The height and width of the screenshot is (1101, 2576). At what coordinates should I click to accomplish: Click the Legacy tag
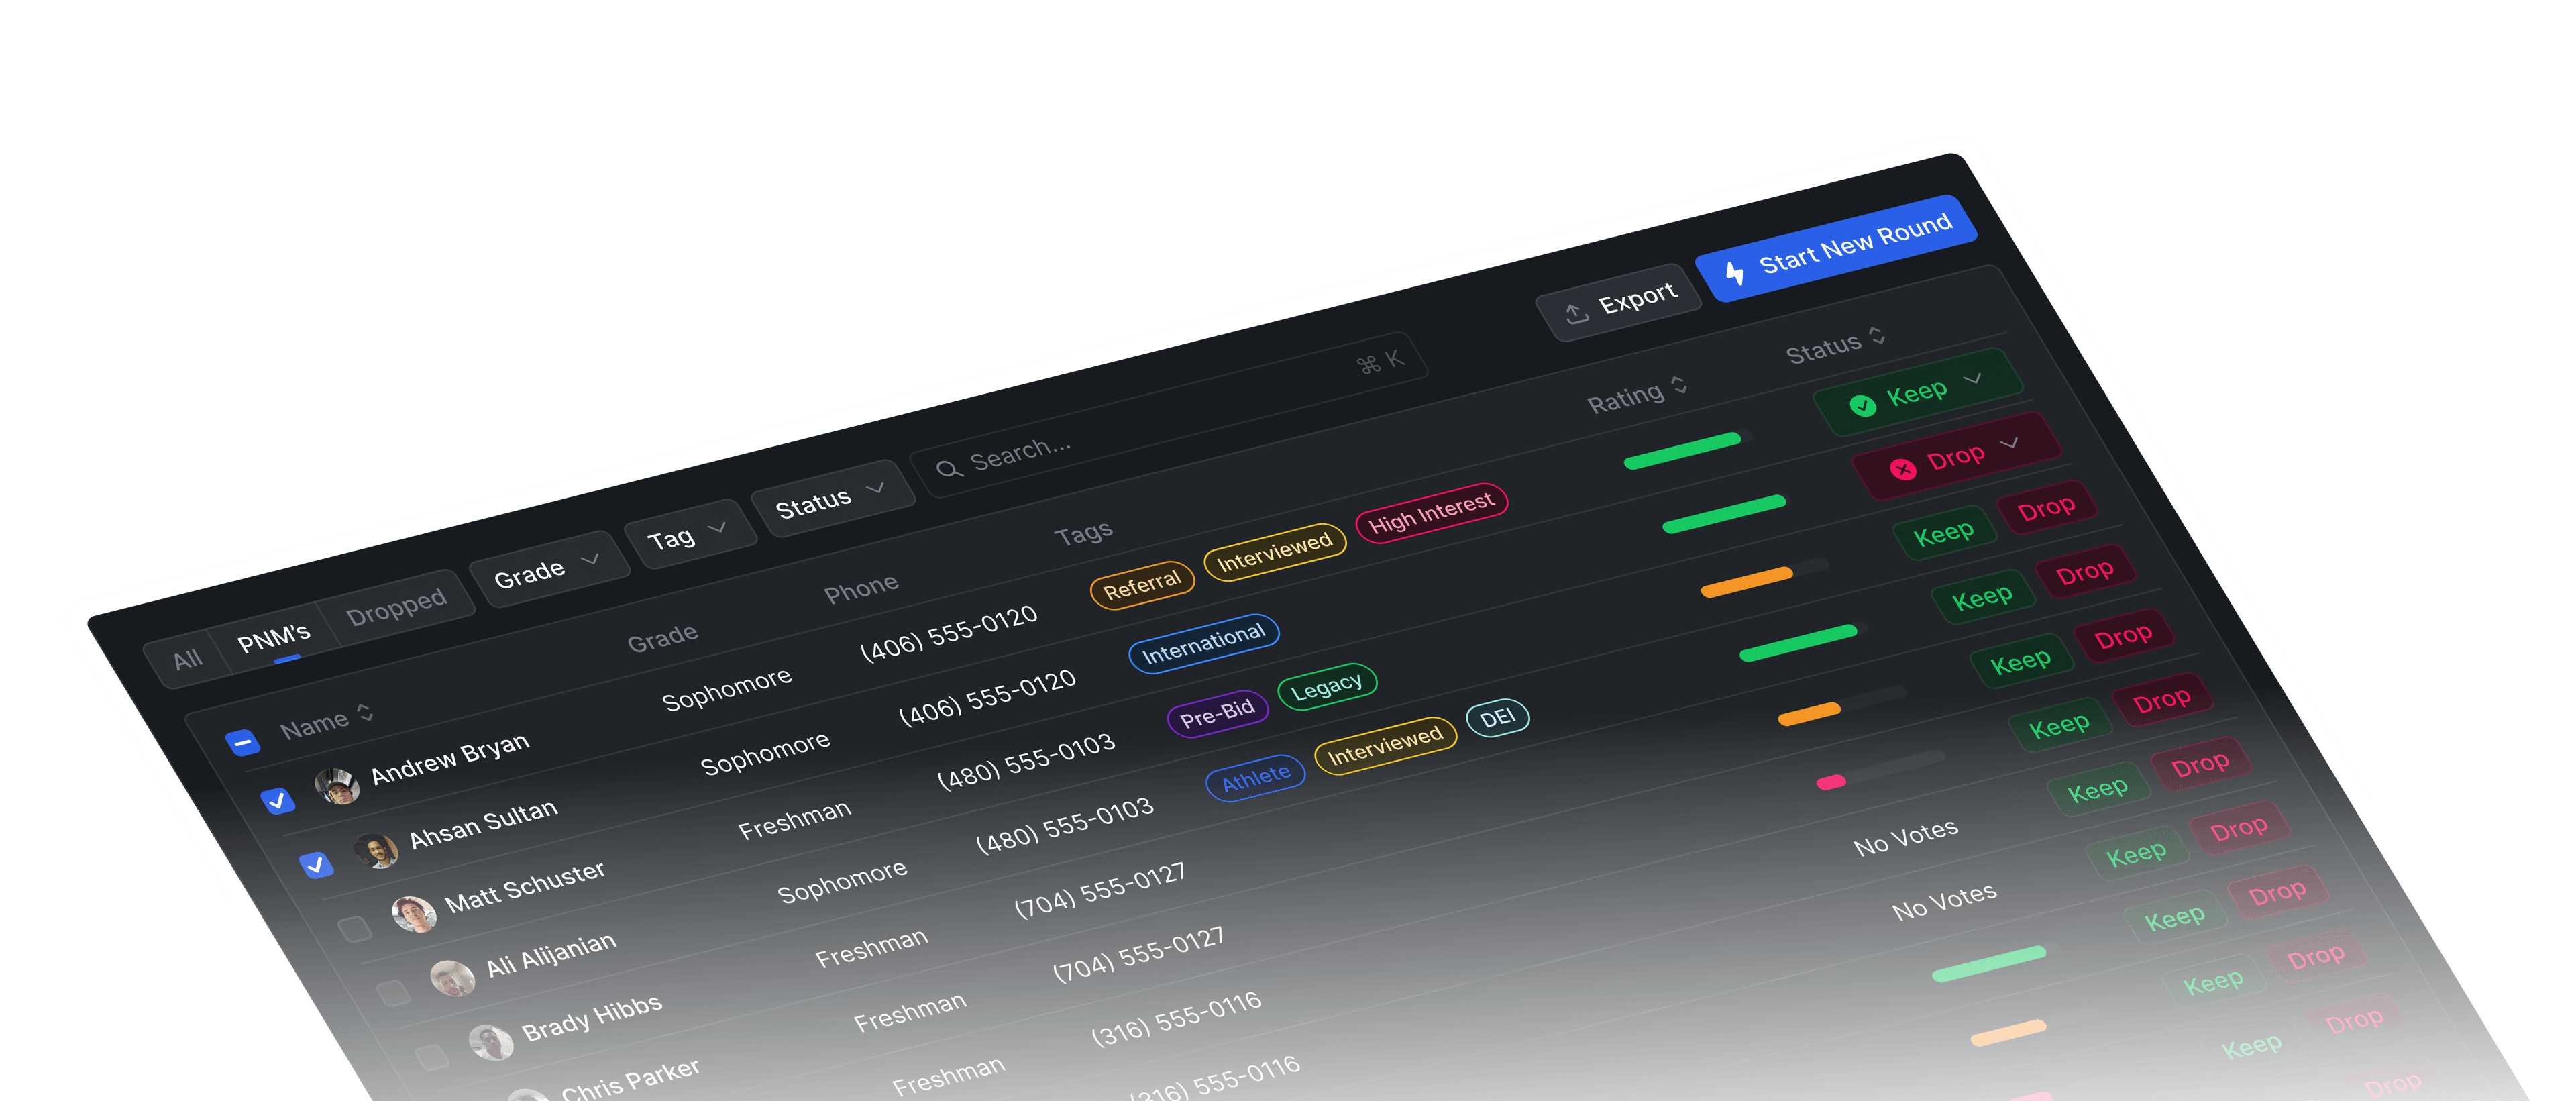(1327, 687)
